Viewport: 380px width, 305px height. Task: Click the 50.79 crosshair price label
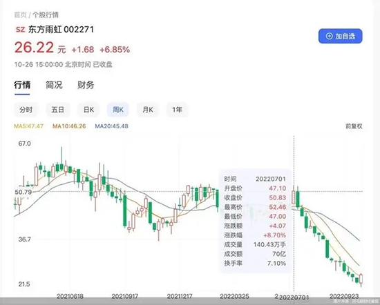(x=23, y=193)
